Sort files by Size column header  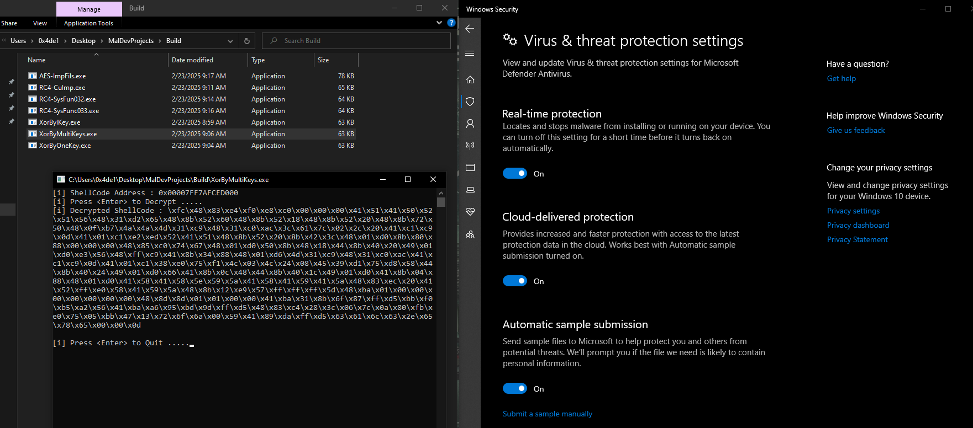(336, 60)
